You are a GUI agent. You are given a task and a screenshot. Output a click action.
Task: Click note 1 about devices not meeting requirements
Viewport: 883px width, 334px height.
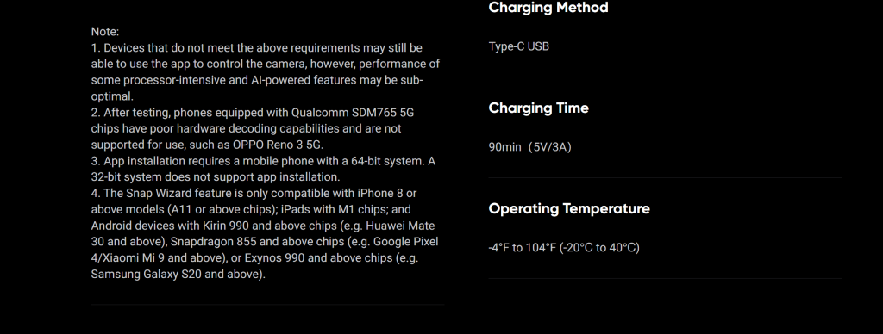pyautogui.click(x=266, y=72)
